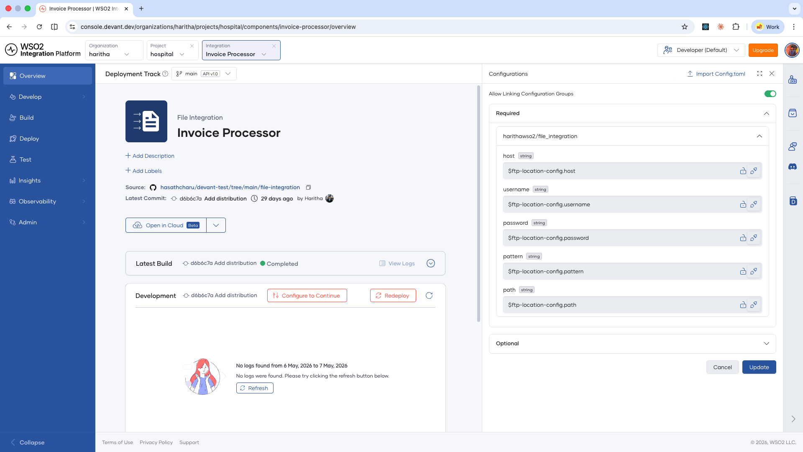
Task: Expand configurations panel to fullscreen
Action: [760, 74]
